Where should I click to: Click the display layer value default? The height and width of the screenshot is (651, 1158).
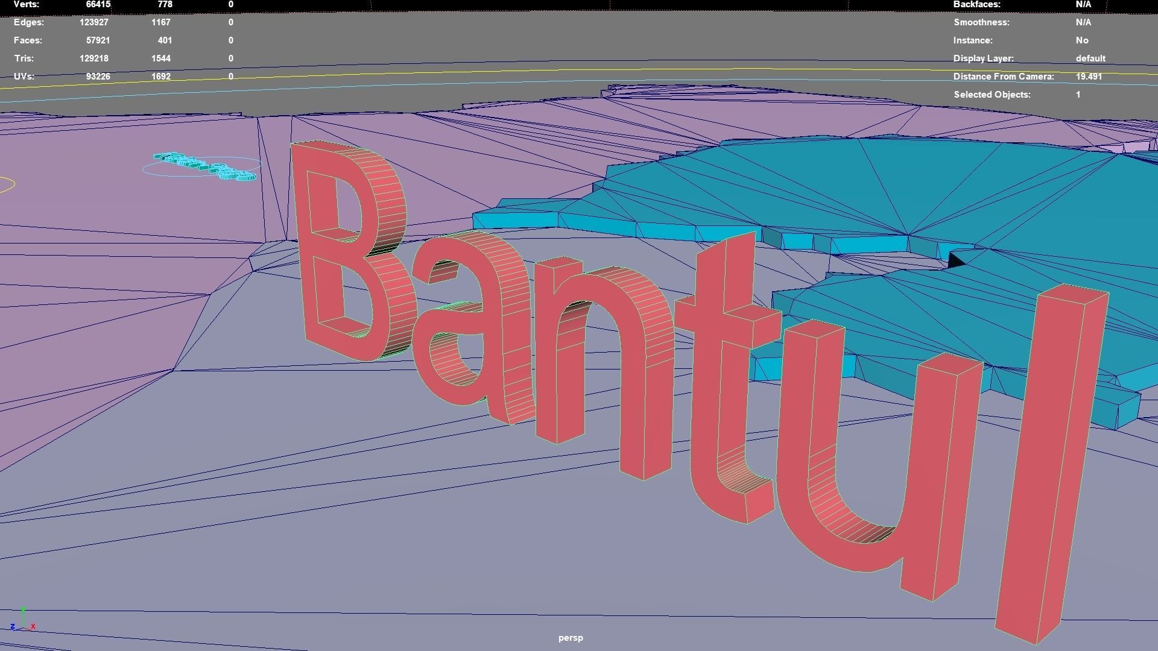[x=1090, y=58]
